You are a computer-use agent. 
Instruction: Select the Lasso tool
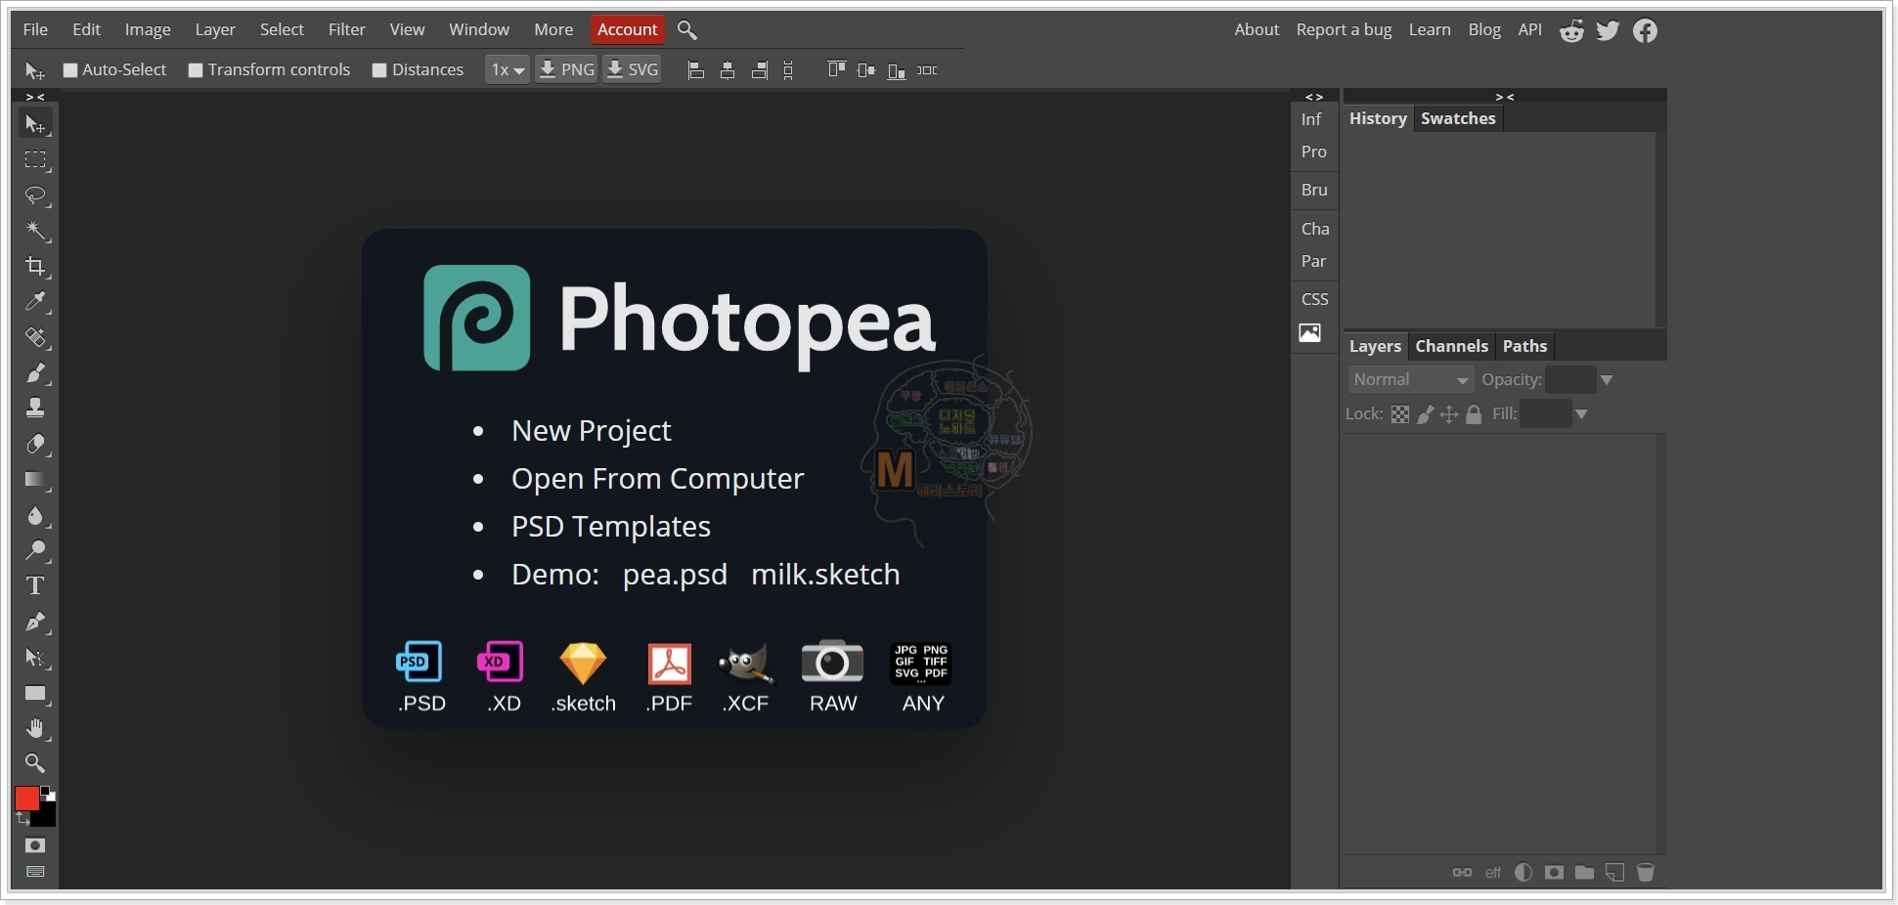pyautogui.click(x=35, y=195)
